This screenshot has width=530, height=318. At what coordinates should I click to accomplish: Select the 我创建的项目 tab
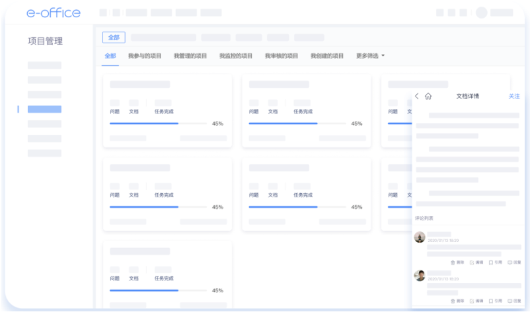coord(327,56)
